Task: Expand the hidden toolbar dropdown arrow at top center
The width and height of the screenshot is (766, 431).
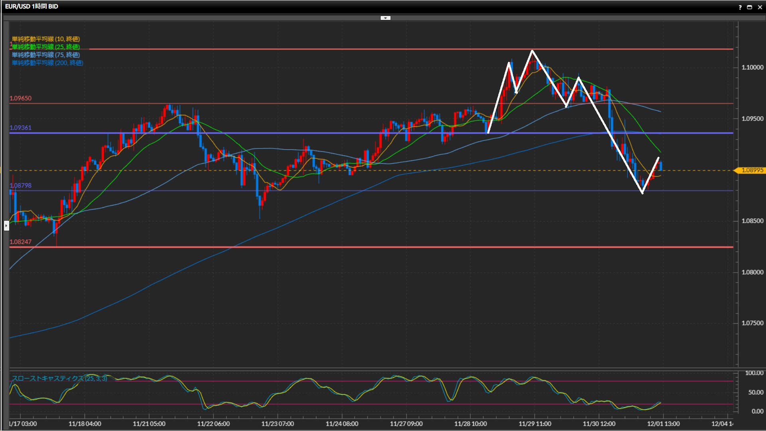Action: 385,18
